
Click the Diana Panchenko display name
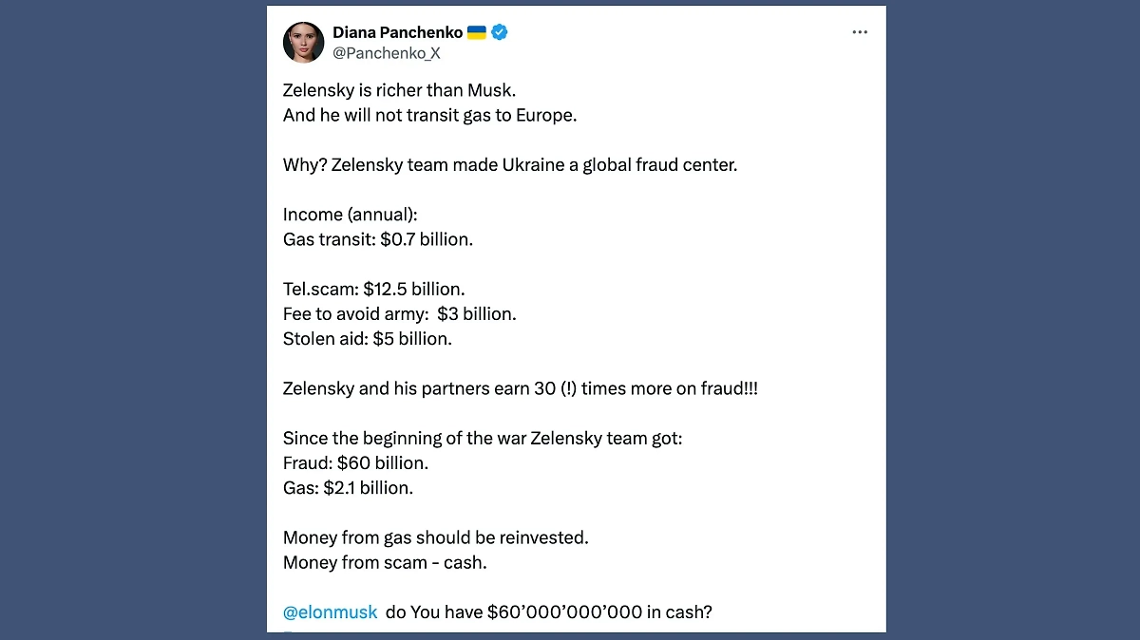click(x=397, y=32)
